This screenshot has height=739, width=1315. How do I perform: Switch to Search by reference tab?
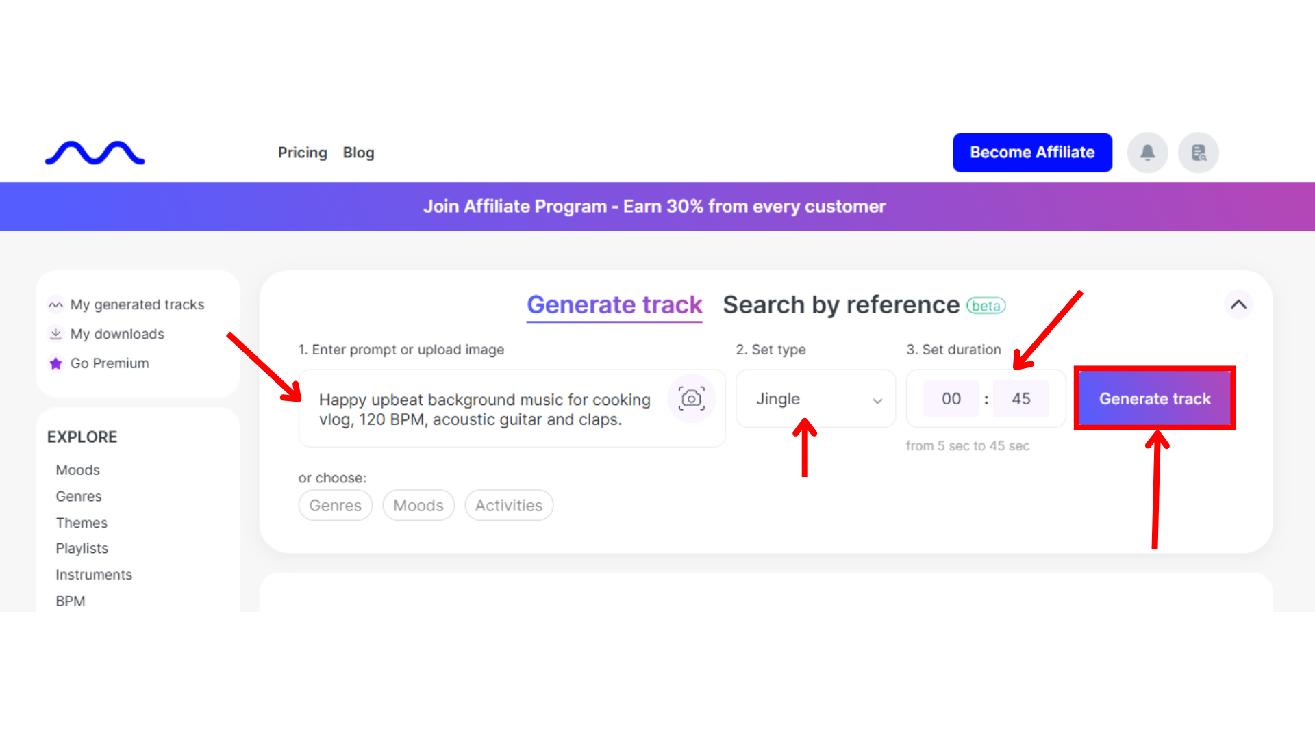841,305
